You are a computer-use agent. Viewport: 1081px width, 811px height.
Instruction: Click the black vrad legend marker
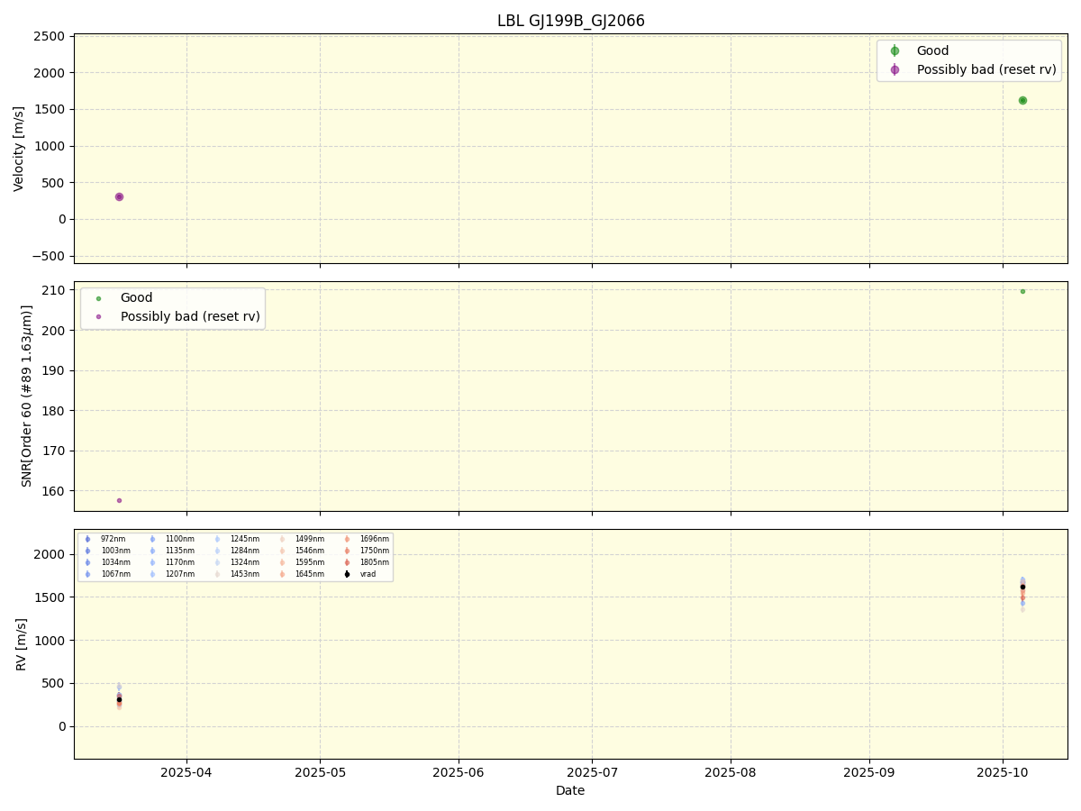347,574
